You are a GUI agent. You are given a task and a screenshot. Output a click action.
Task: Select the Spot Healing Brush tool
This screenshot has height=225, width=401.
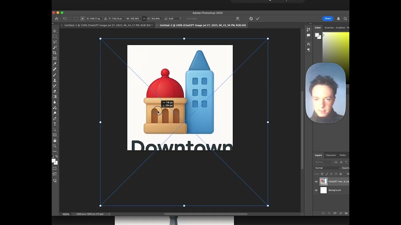[55, 69]
